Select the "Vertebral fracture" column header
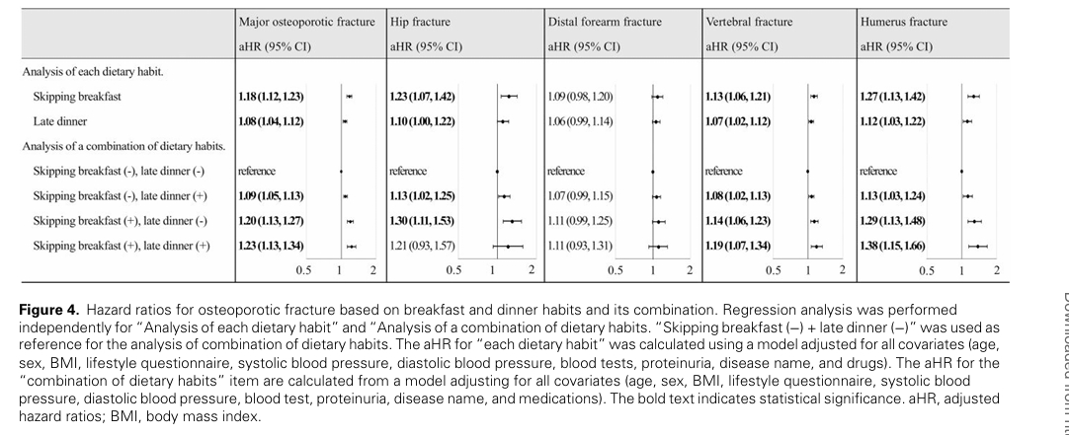Screen dimensions: 1069x435 pyautogui.click(x=749, y=21)
